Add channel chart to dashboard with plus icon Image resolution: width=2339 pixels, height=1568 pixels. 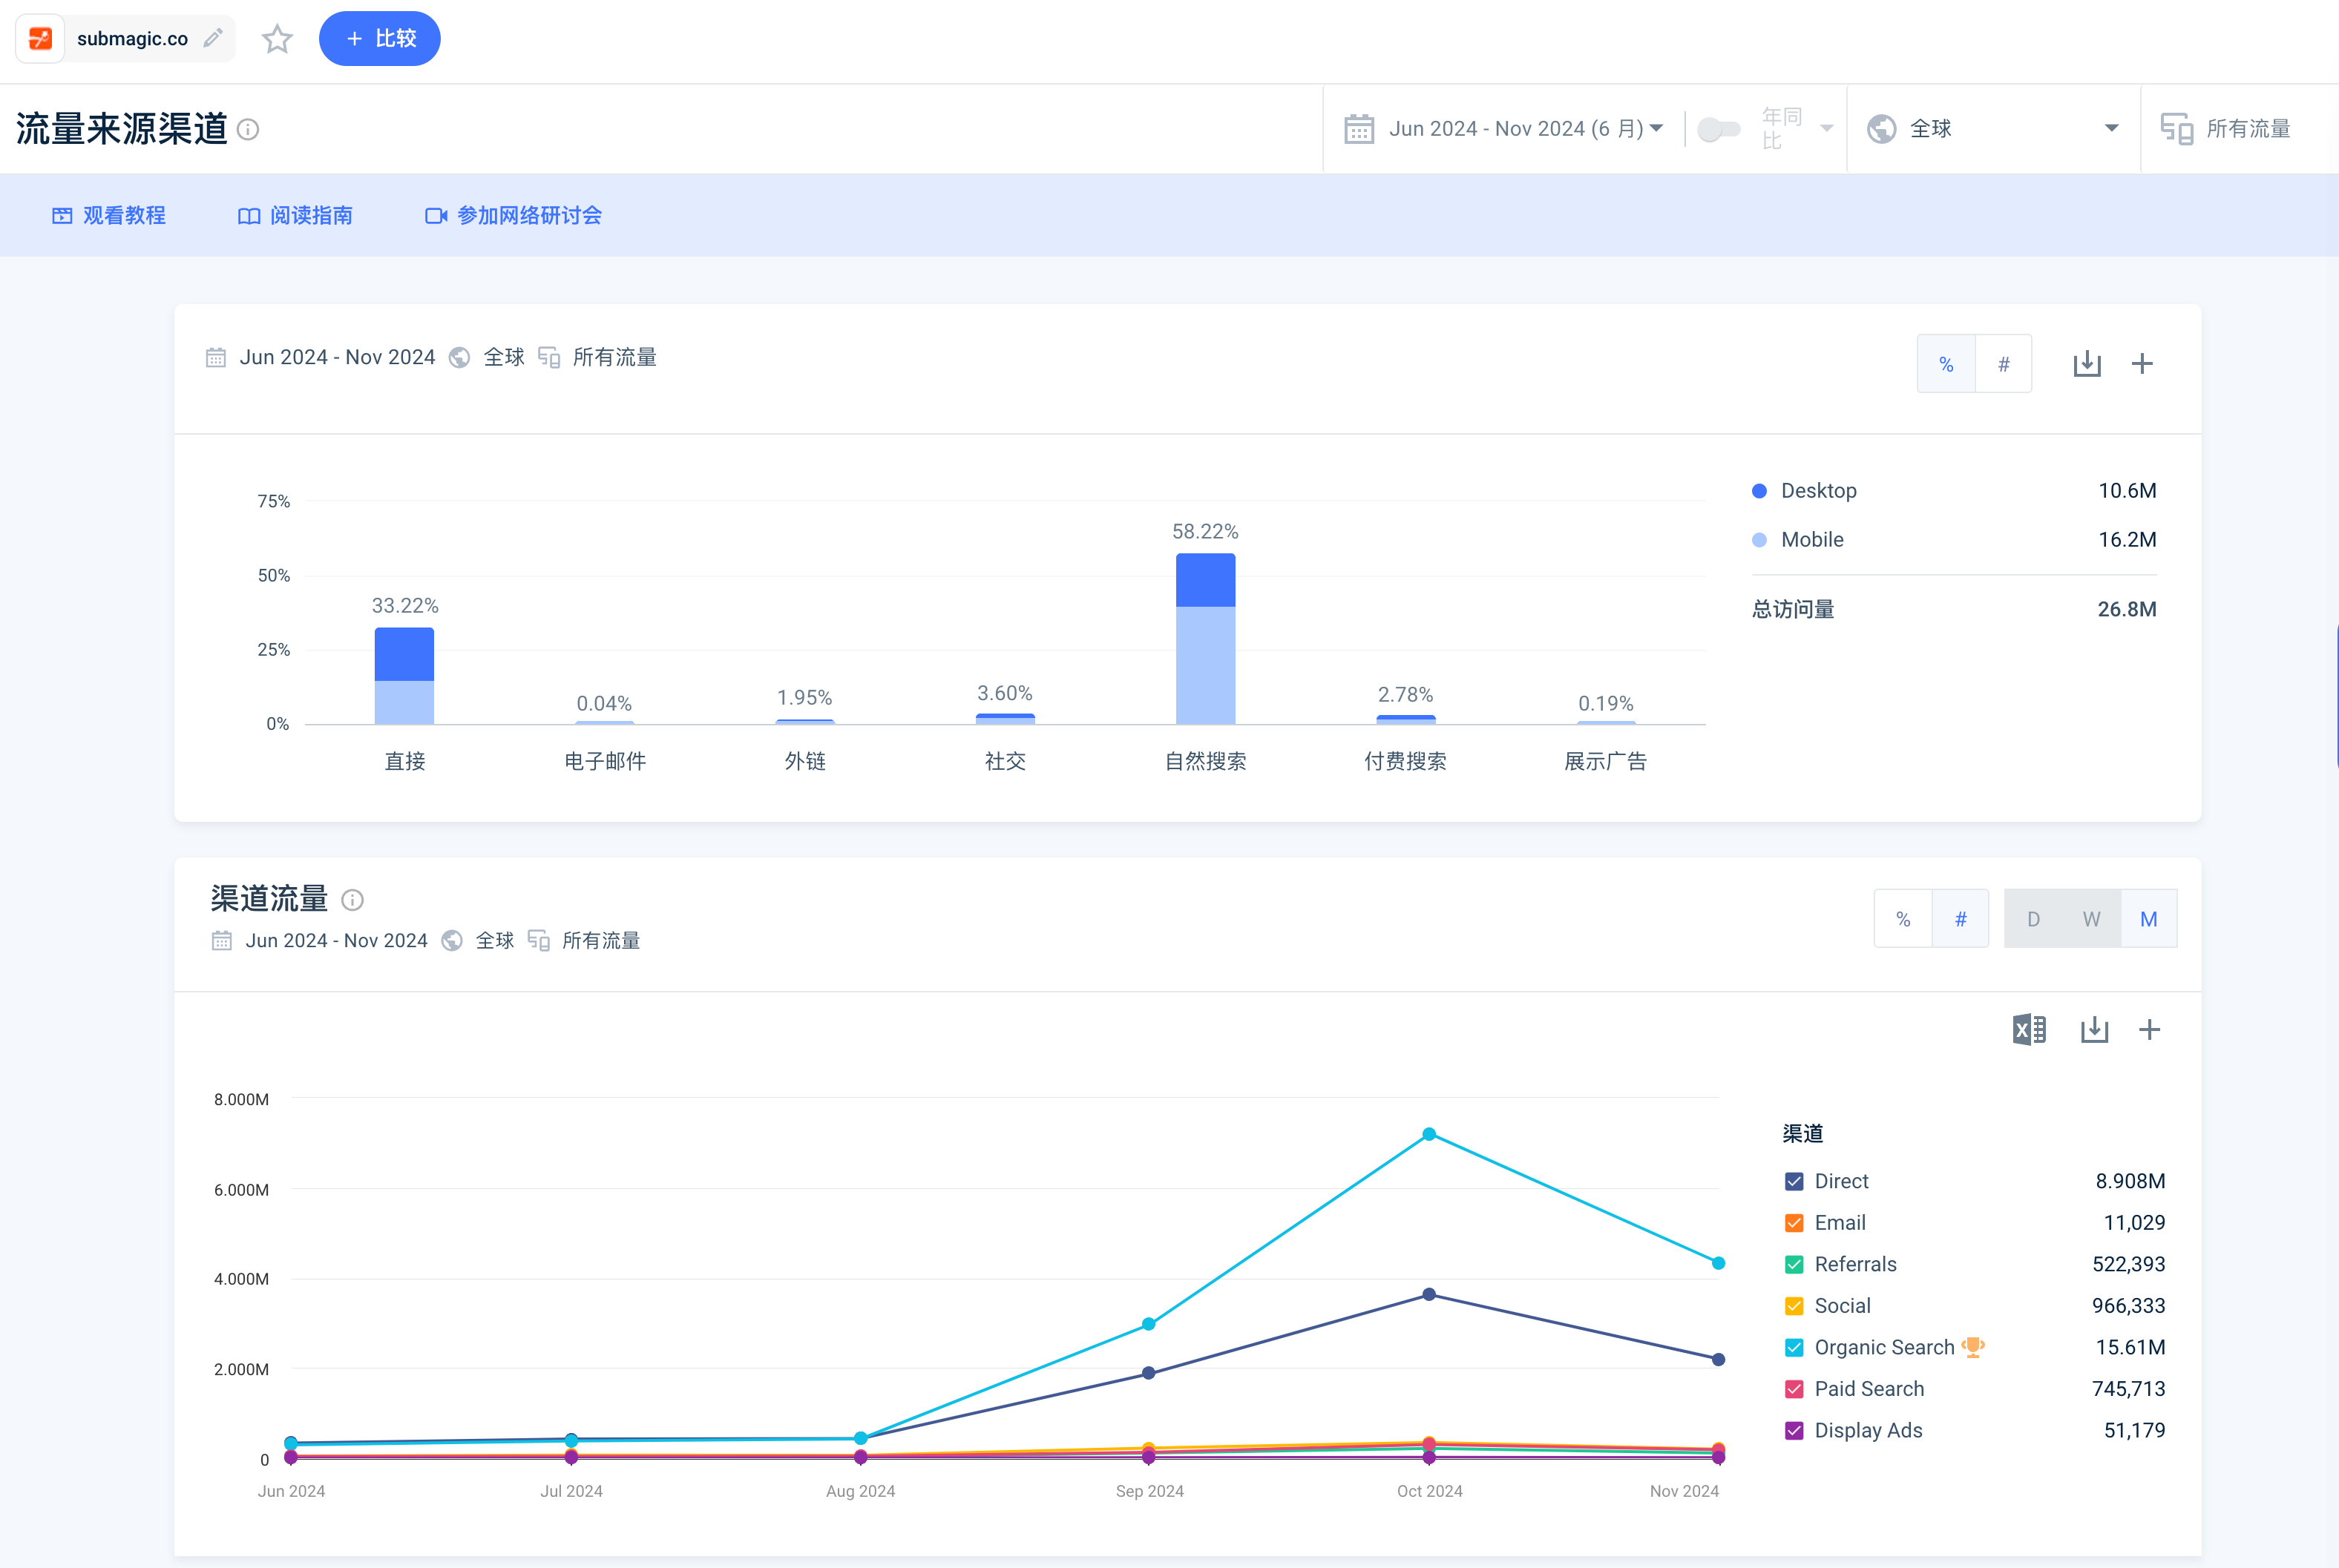2150,1030
